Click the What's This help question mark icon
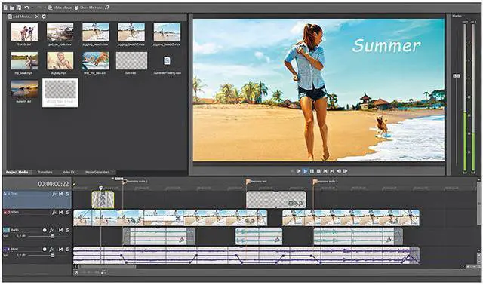Screen dimensions: 483x285 coord(107,8)
